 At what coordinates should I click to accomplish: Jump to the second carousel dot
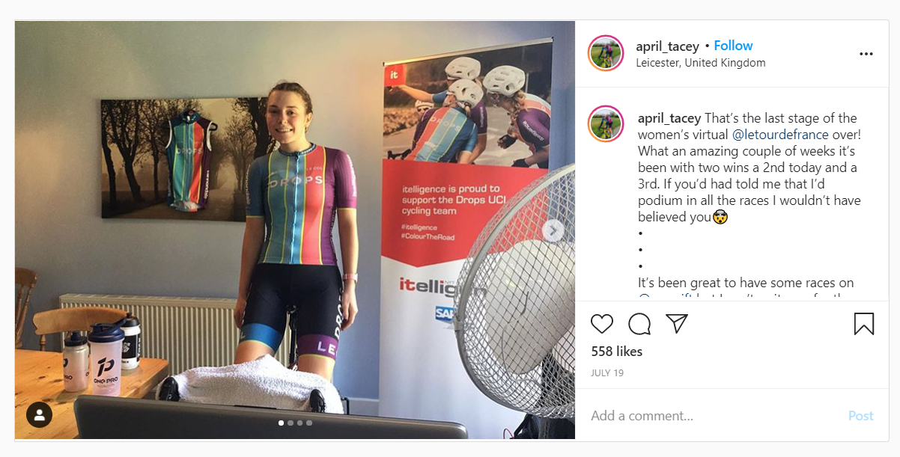(x=291, y=423)
